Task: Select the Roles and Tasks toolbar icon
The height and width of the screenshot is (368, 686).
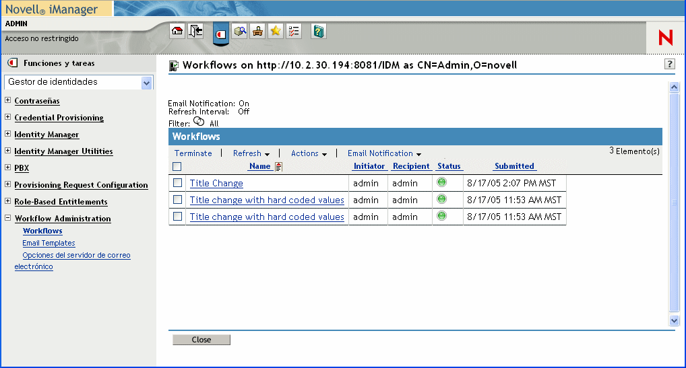Action: coord(221,34)
